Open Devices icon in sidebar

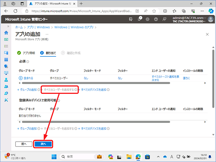point(6,53)
